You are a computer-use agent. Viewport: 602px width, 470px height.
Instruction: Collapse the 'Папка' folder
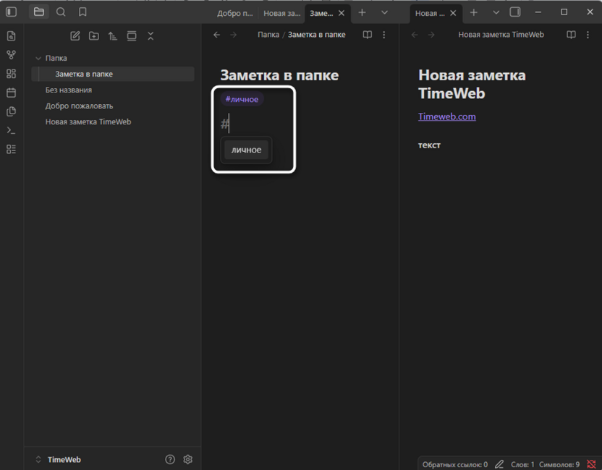(38, 58)
